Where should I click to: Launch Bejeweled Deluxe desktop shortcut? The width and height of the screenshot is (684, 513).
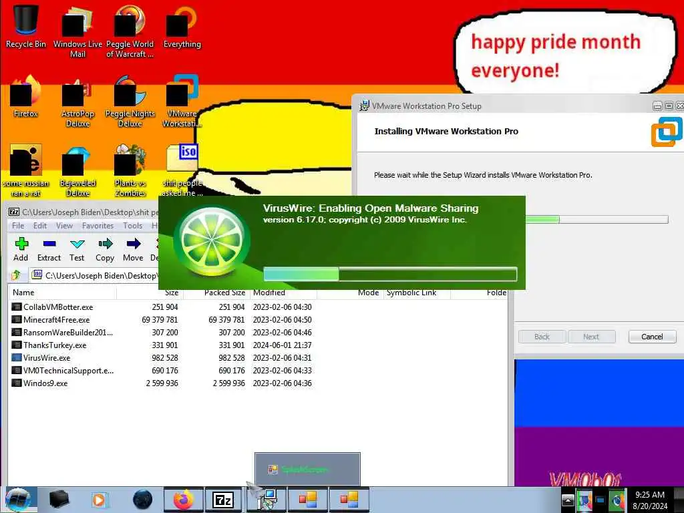click(x=77, y=170)
